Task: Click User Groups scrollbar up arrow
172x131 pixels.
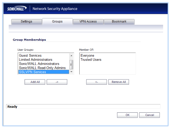Action: [x=72, y=56]
